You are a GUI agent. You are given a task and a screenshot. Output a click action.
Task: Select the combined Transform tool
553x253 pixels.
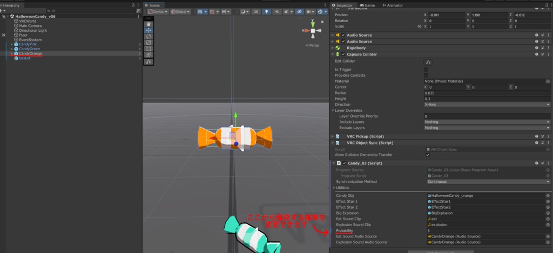(x=149, y=54)
